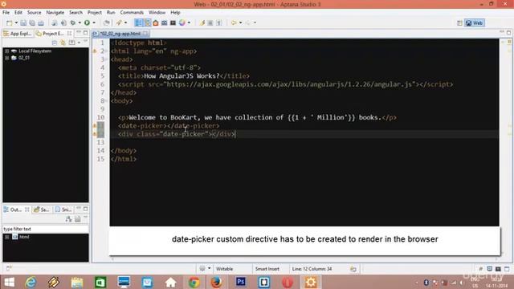Open Internet Explorer from the taskbar
Viewport: 514px width, 289px height.
(31, 282)
